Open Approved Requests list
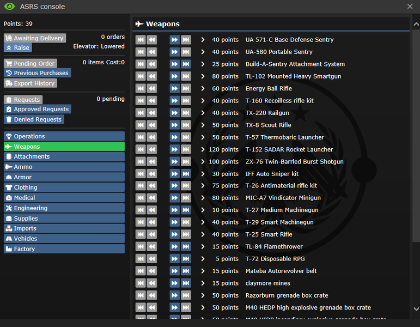Screen dimensions: 420x327 point(38,109)
